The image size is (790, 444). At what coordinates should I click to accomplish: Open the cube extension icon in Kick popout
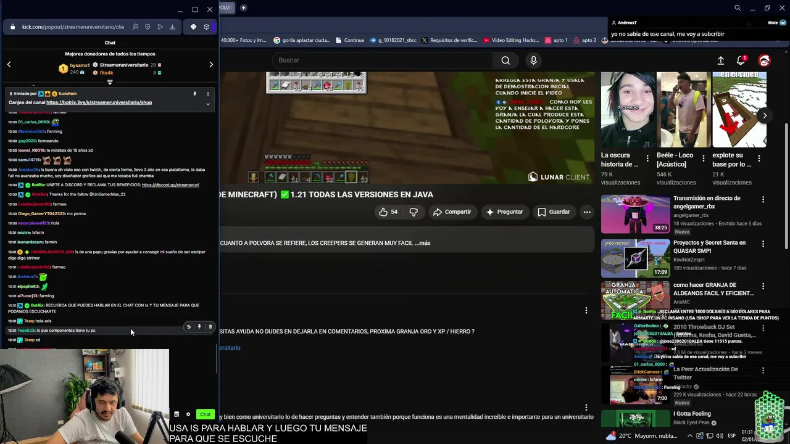(206, 27)
